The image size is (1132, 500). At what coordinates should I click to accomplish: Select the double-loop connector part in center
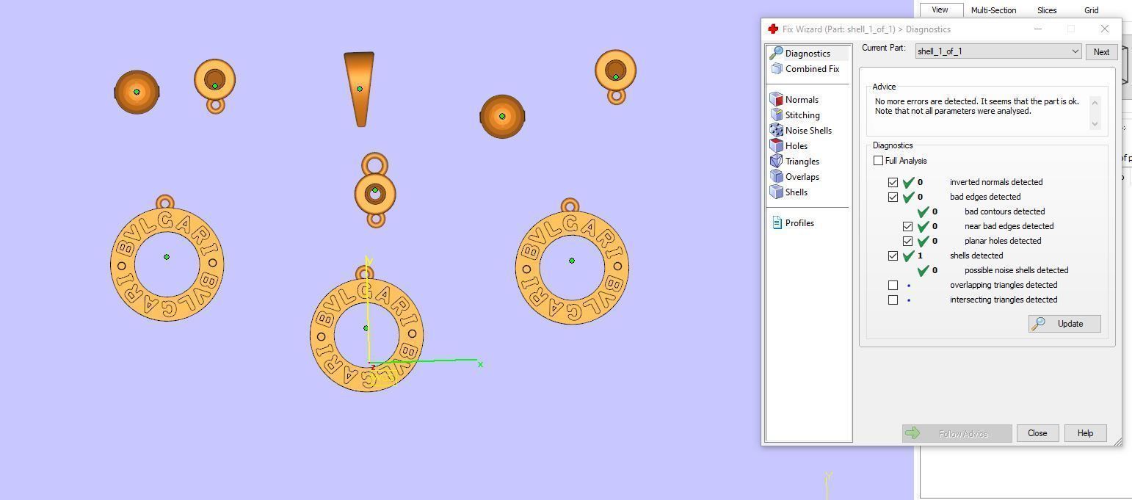click(x=375, y=190)
